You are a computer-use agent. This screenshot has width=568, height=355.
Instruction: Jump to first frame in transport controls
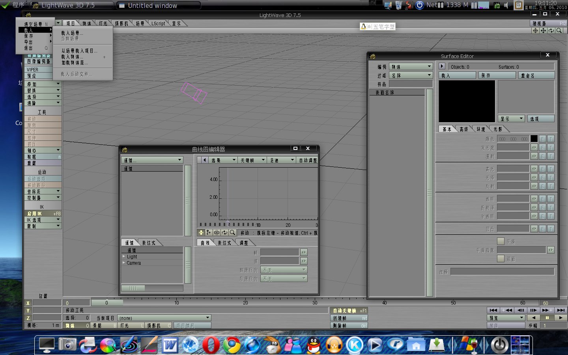pyautogui.click(x=493, y=310)
